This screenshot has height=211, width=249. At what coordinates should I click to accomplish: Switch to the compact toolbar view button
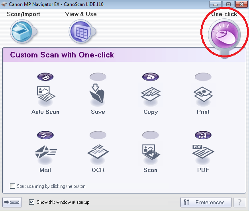click(x=12, y=202)
